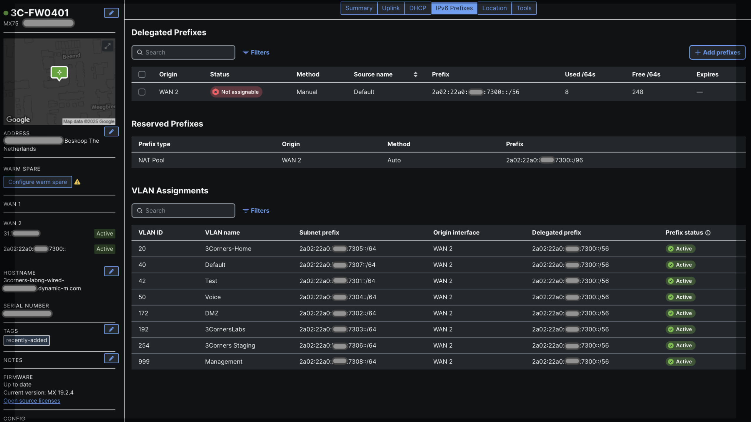This screenshot has height=422, width=751.
Task: Focus the VLAN Assignments search field
Action: [183, 211]
